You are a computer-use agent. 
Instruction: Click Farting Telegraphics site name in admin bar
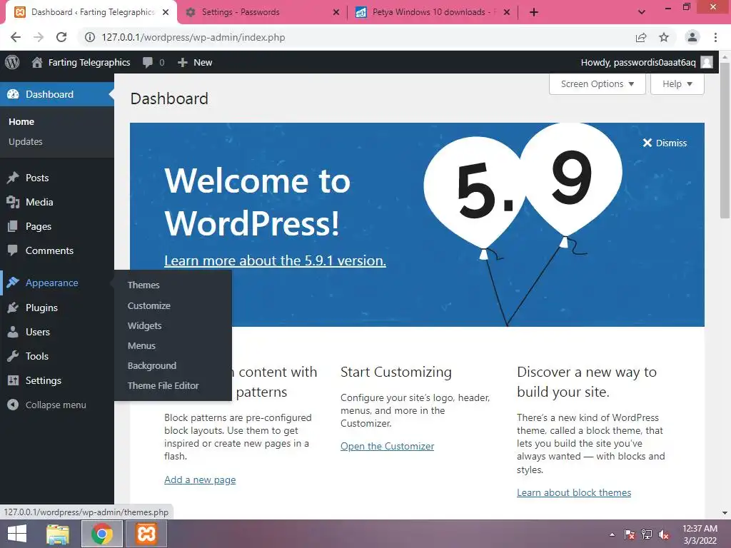pos(89,63)
